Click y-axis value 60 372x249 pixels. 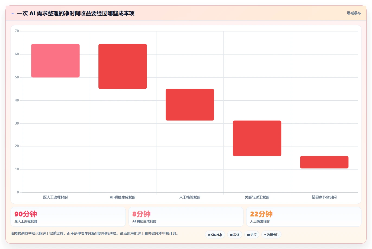tap(17, 54)
